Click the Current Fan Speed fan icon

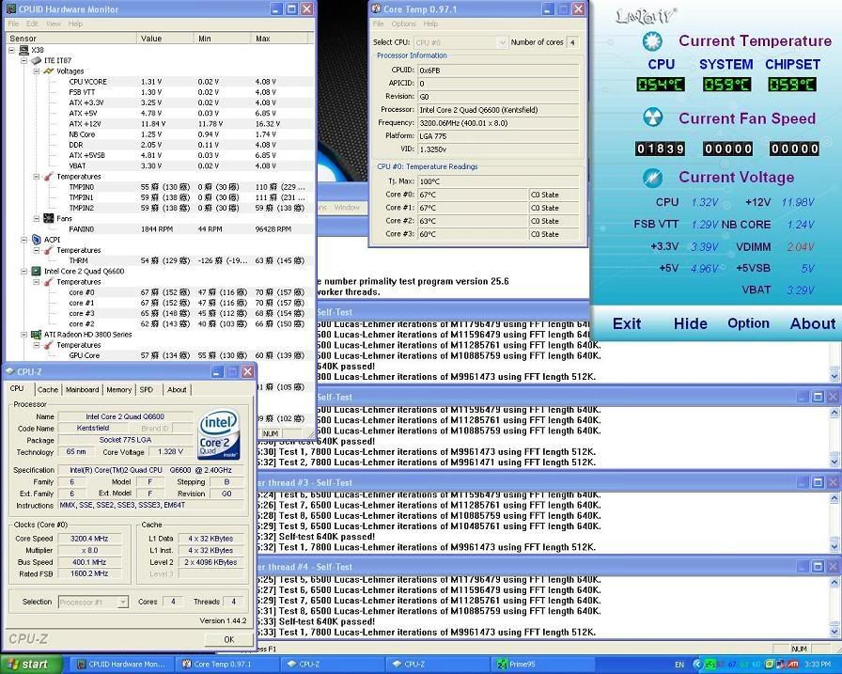point(652,118)
